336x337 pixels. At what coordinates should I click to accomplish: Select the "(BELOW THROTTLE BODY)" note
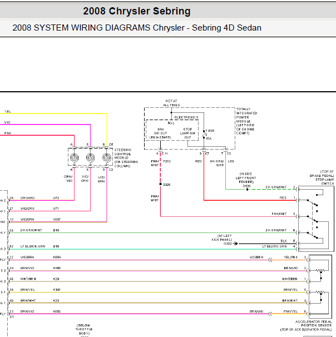[x=84, y=329]
